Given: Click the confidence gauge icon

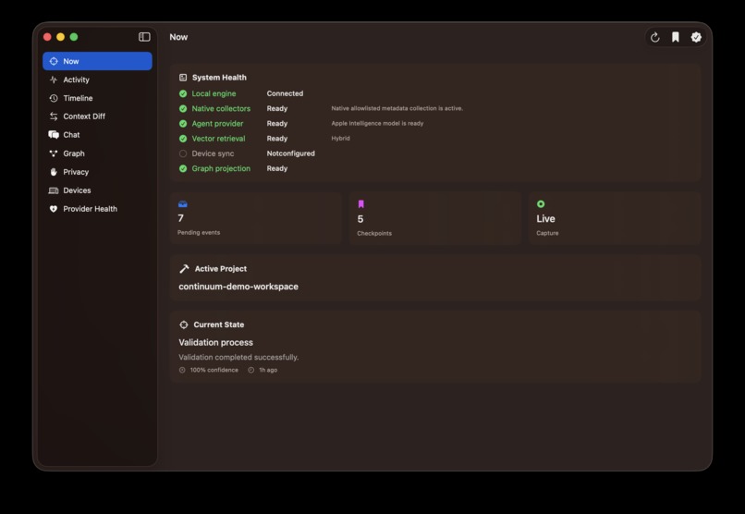Looking at the screenshot, I should click(182, 370).
